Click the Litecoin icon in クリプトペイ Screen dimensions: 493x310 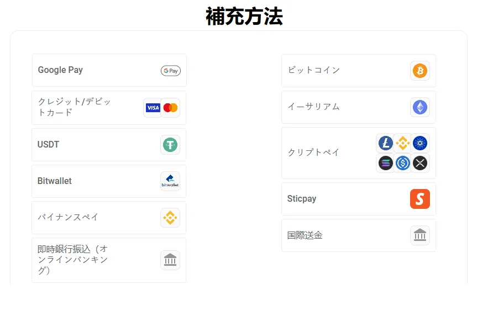[386, 143]
